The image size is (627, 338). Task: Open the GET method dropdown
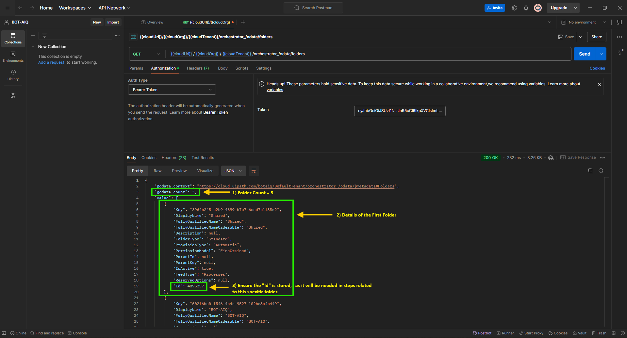point(146,54)
